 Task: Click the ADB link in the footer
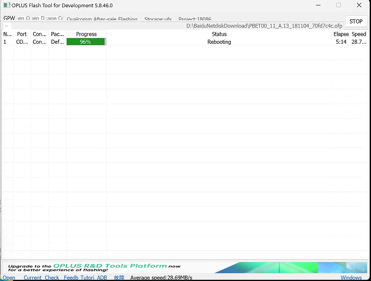pyautogui.click(x=102, y=278)
